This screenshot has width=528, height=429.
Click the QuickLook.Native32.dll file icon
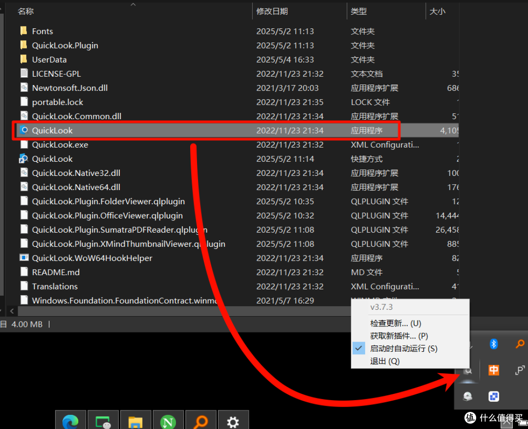(24, 172)
